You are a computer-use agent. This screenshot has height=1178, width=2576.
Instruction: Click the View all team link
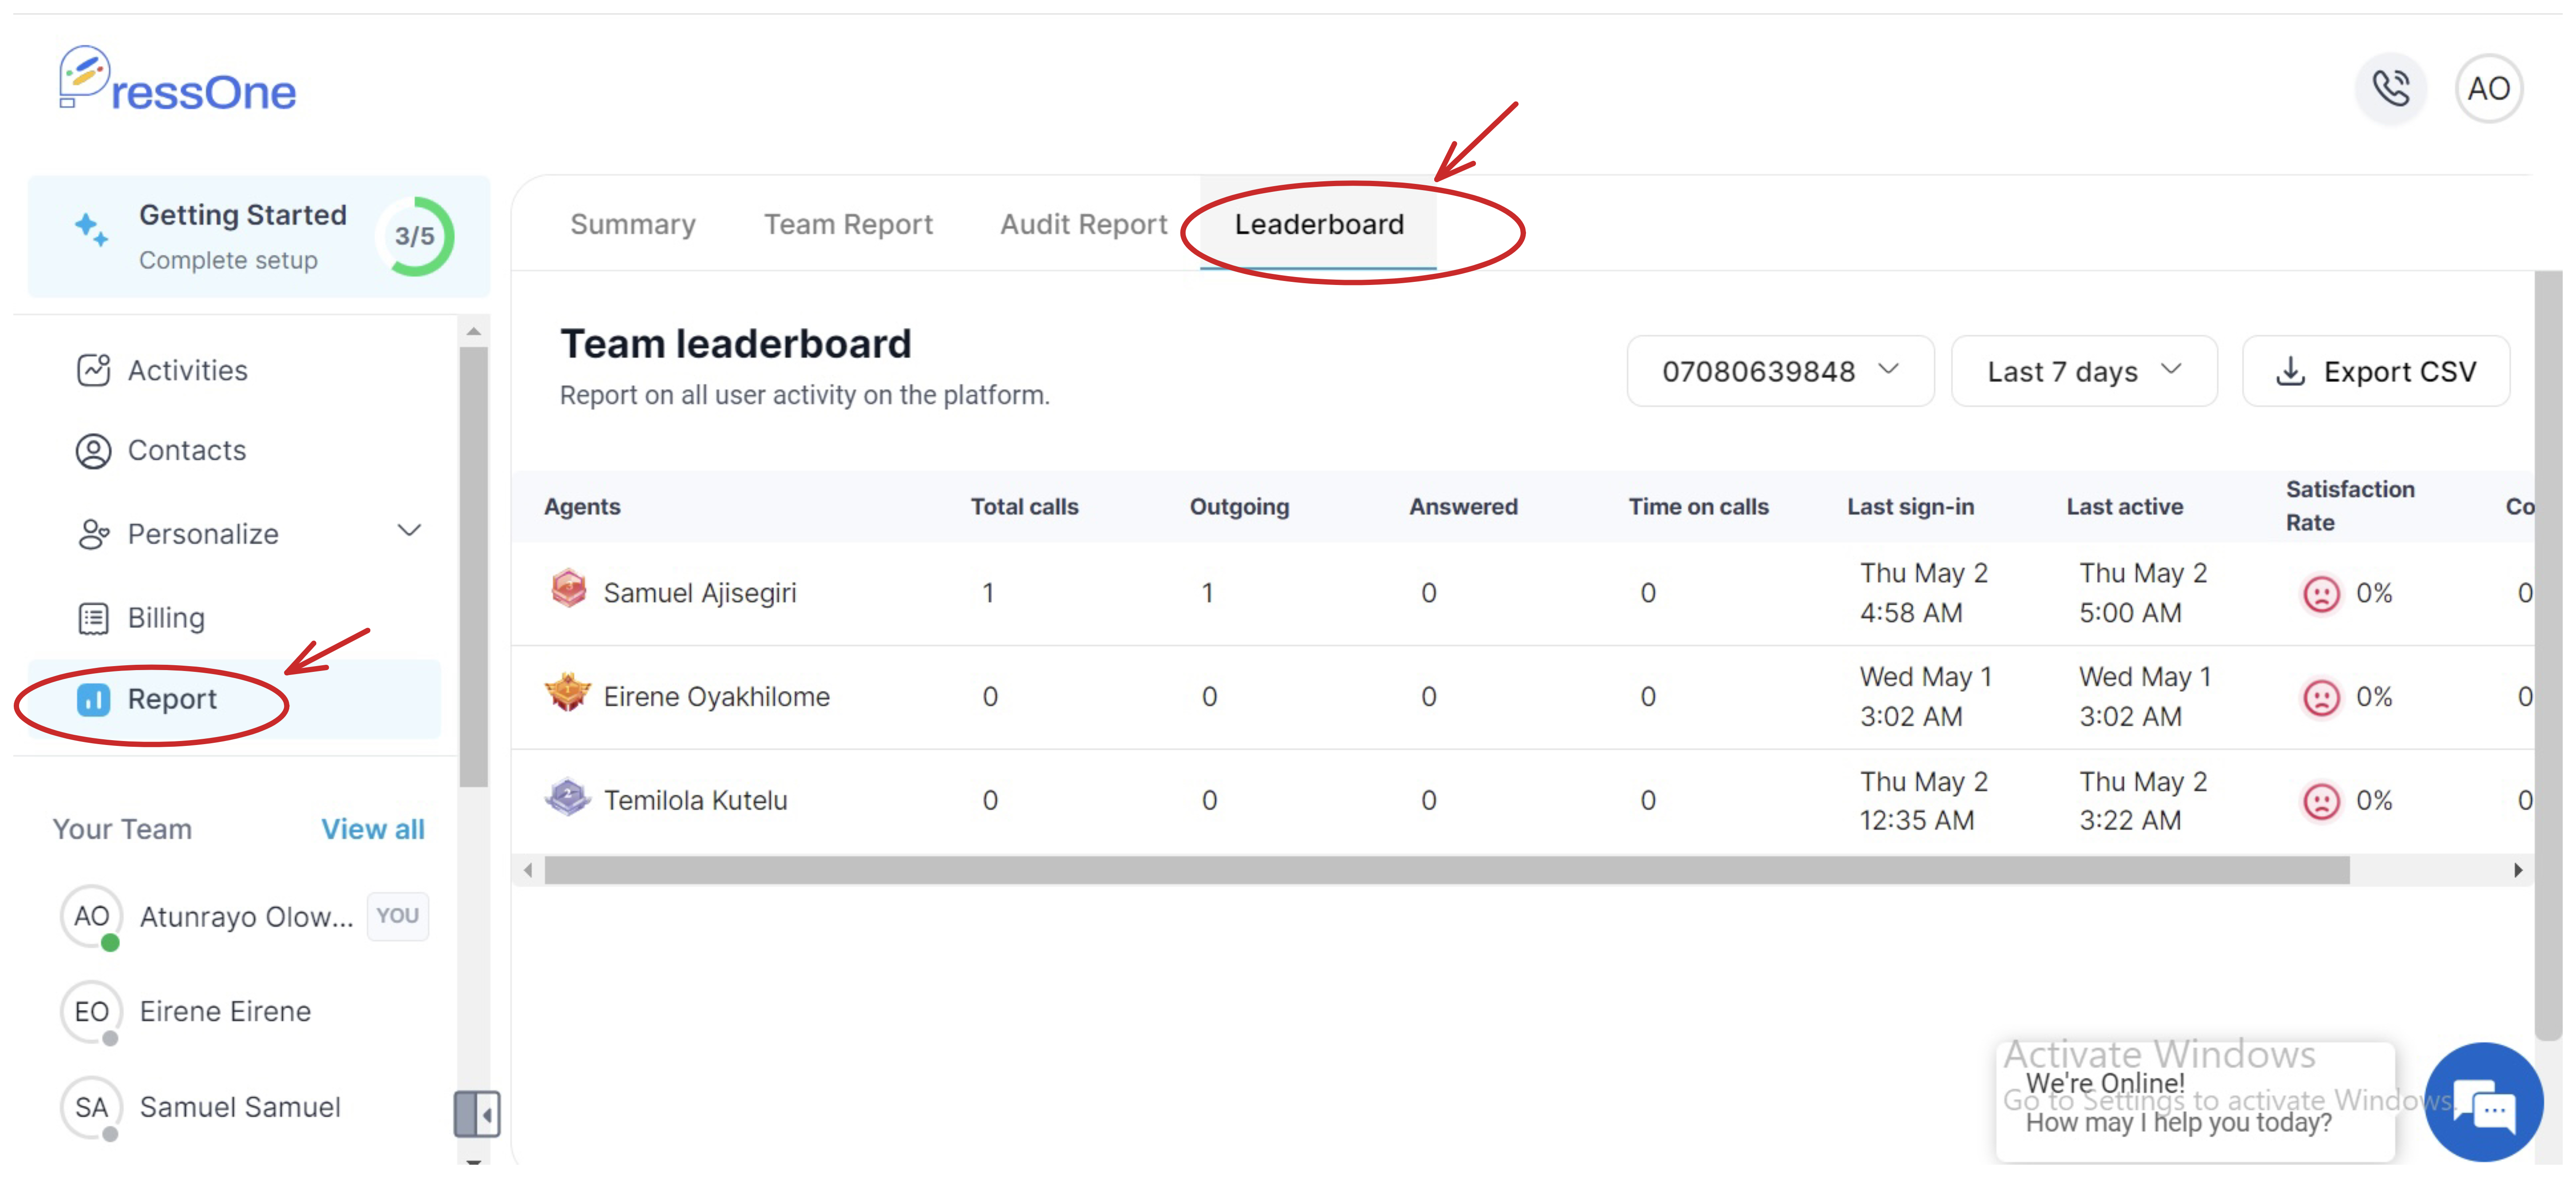tap(372, 829)
